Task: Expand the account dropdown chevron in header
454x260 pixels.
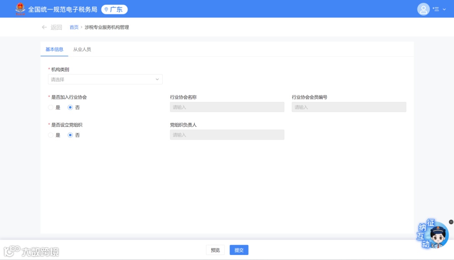Action: 444,9
